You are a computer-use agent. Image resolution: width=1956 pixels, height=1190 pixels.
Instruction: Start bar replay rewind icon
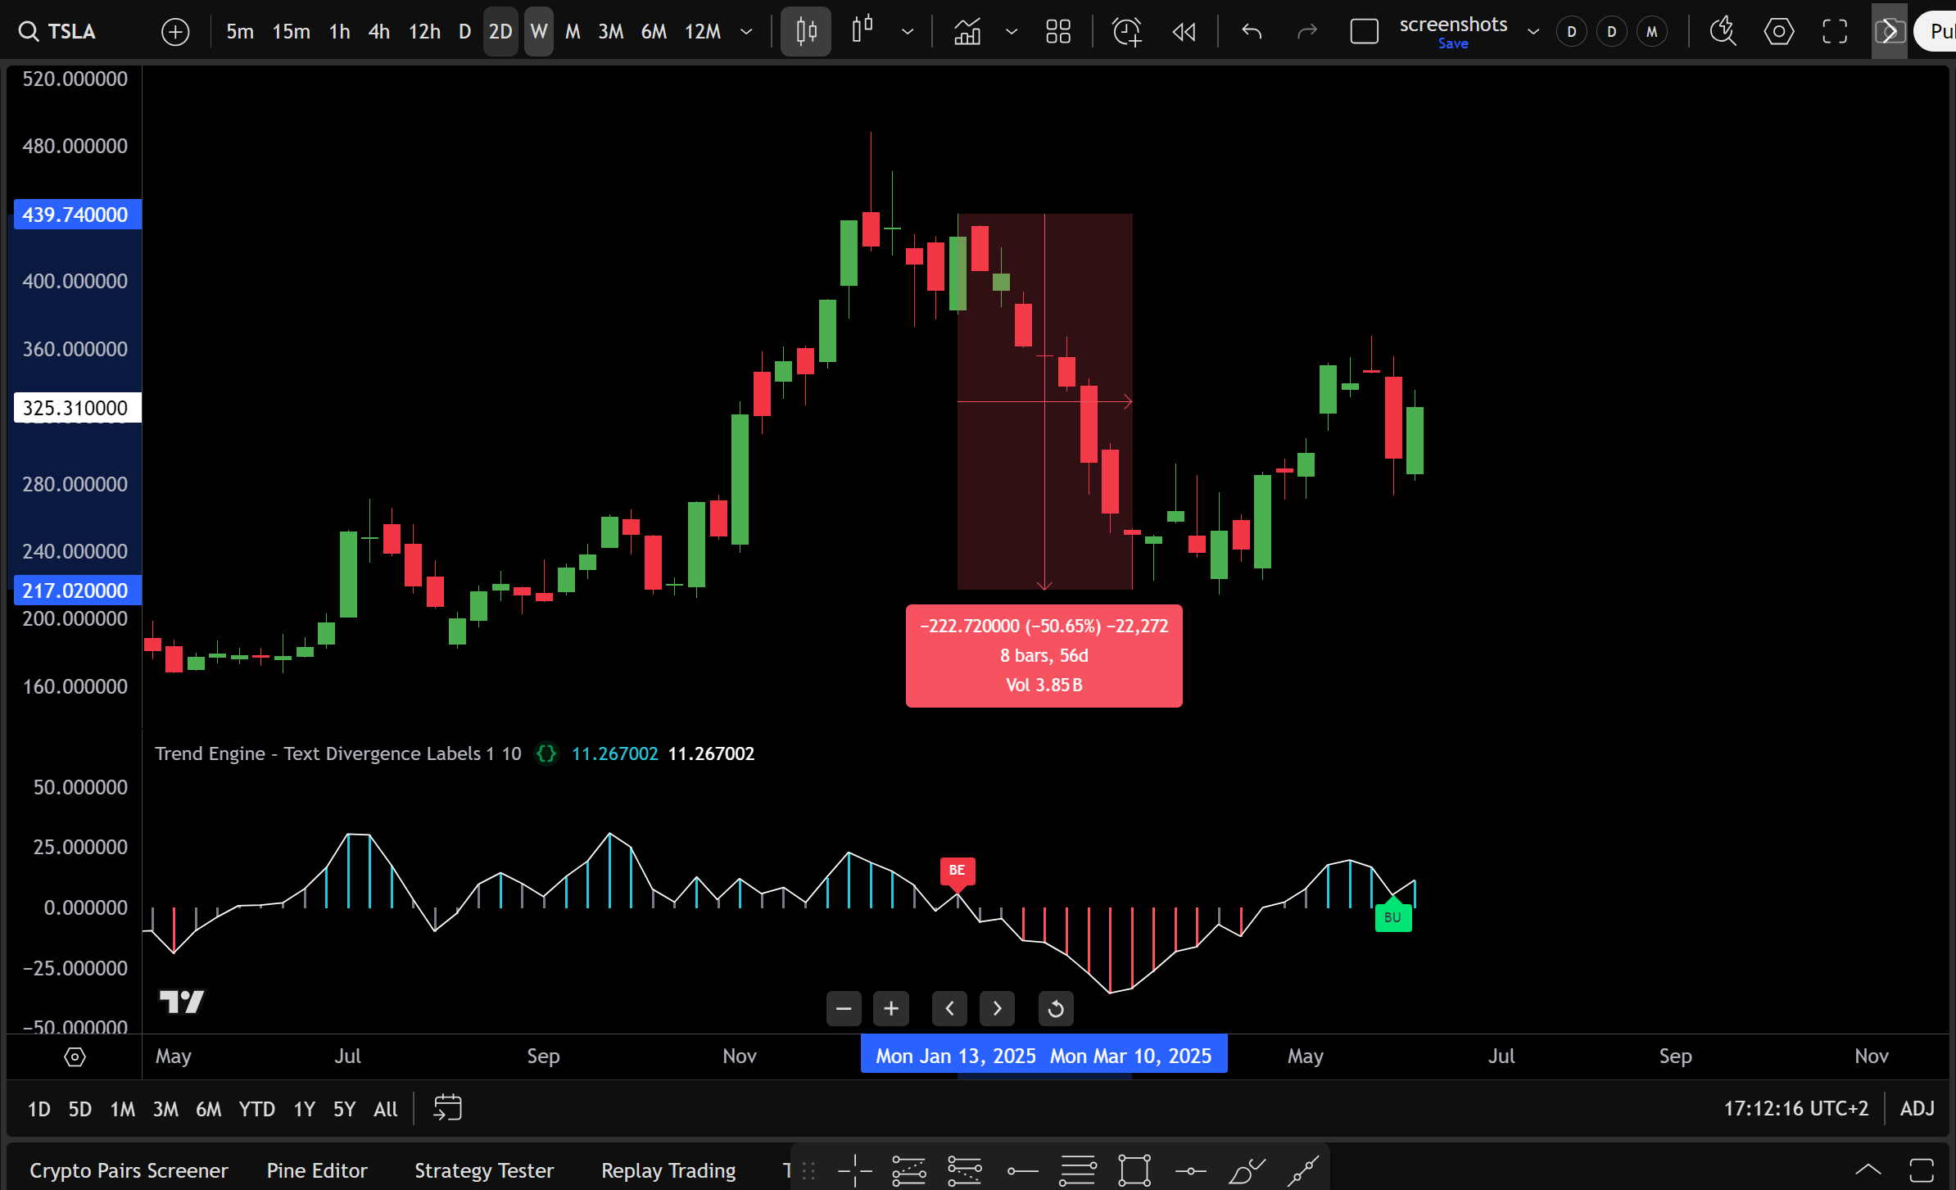[x=1184, y=32]
